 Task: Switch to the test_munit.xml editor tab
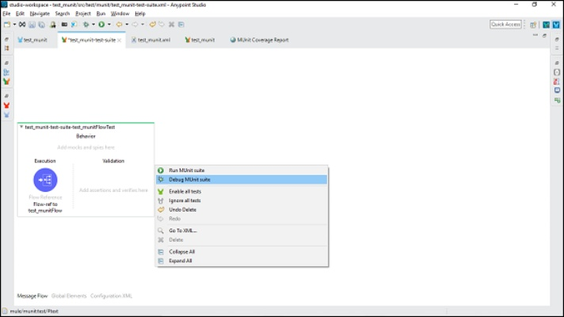click(154, 40)
